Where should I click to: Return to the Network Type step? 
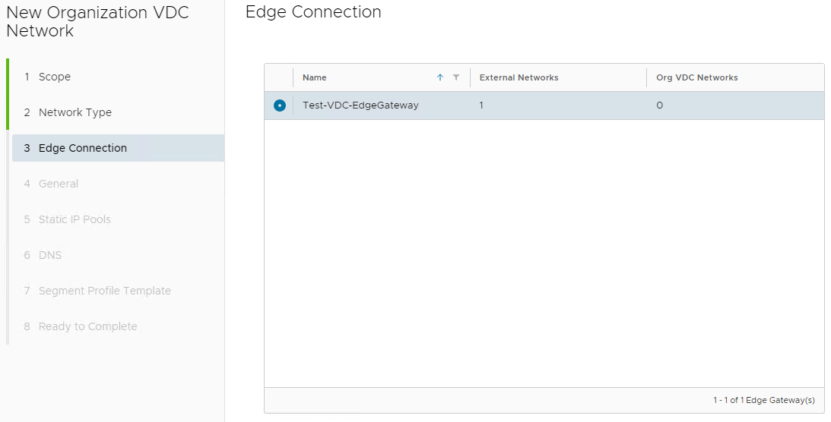coord(75,112)
